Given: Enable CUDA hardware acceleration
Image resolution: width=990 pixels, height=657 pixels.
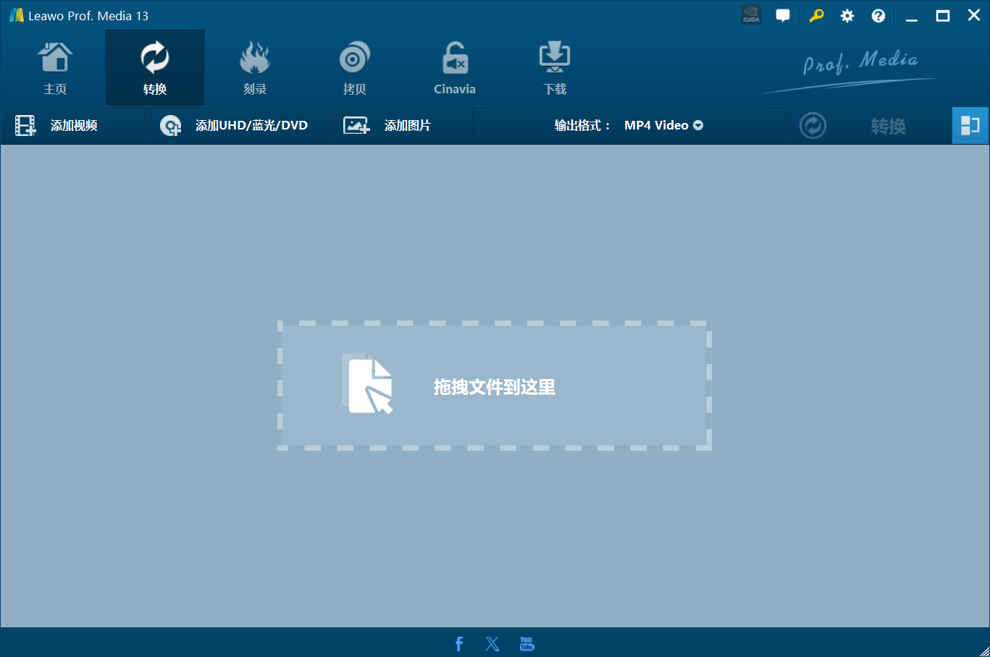Looking at the screenshot, I should [751, 14].
